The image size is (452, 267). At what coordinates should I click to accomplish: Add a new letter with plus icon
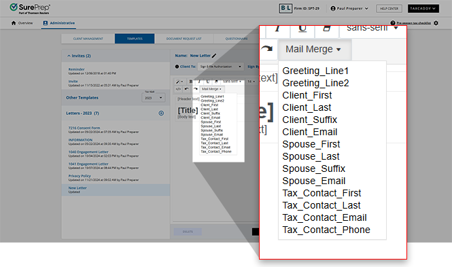pos(161,113)
